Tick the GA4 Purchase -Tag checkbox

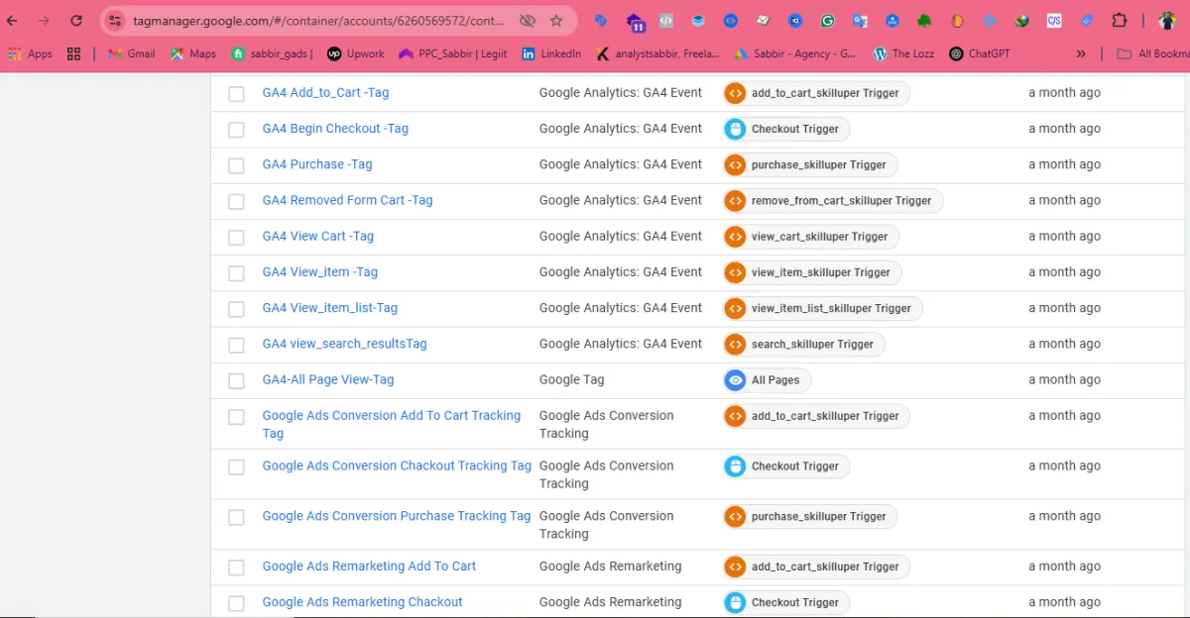(236, 165)
